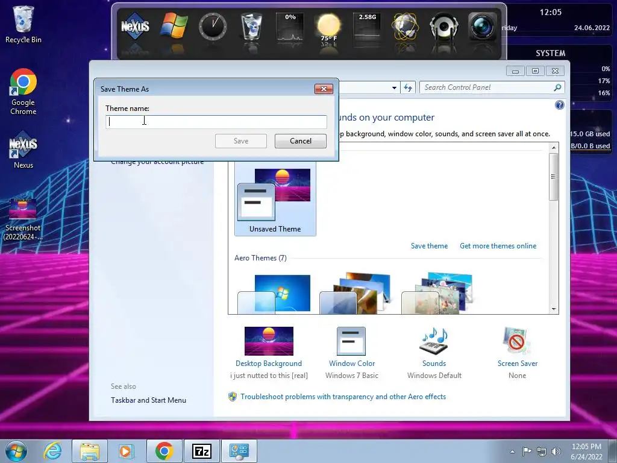Open the Screenshot file on desktop
The width and height of the screenshot is (617, 463).
pyautogui.click(x=23, y=219)
